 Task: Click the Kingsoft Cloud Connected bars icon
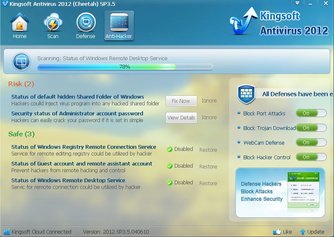[7, 232]
